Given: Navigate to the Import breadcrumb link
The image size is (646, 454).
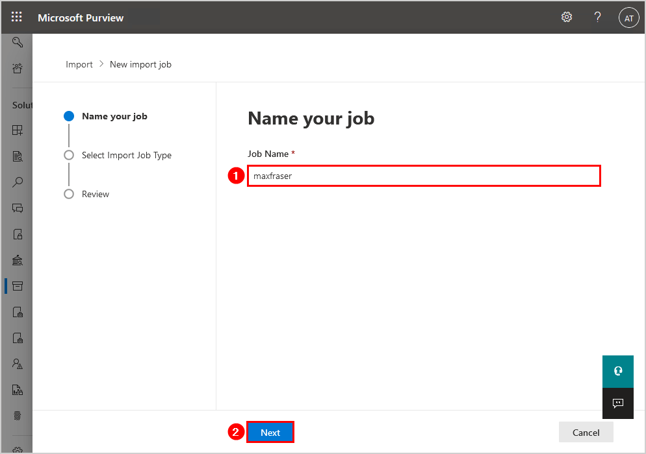Looking at the screenshot, I should pyautogui.click(x=79, y=65).
